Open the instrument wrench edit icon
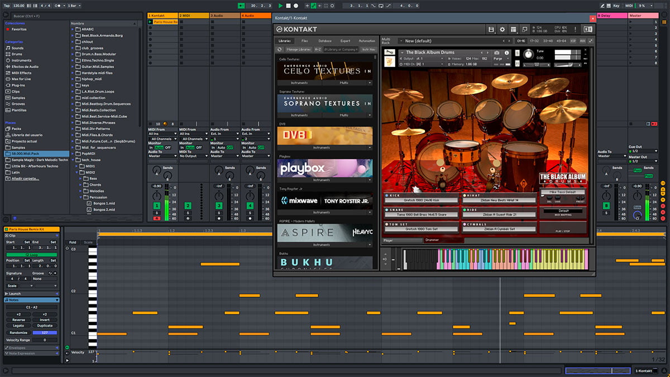This screenshot has width=670, height=377. [x=390, y=53]
